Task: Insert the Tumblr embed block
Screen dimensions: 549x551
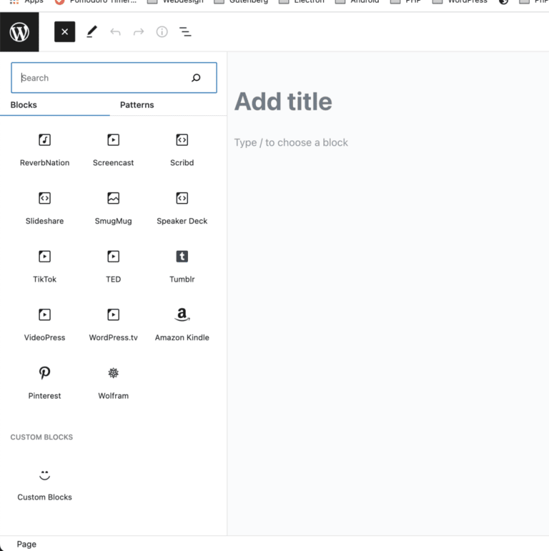Action: click(x=182, y=267)
